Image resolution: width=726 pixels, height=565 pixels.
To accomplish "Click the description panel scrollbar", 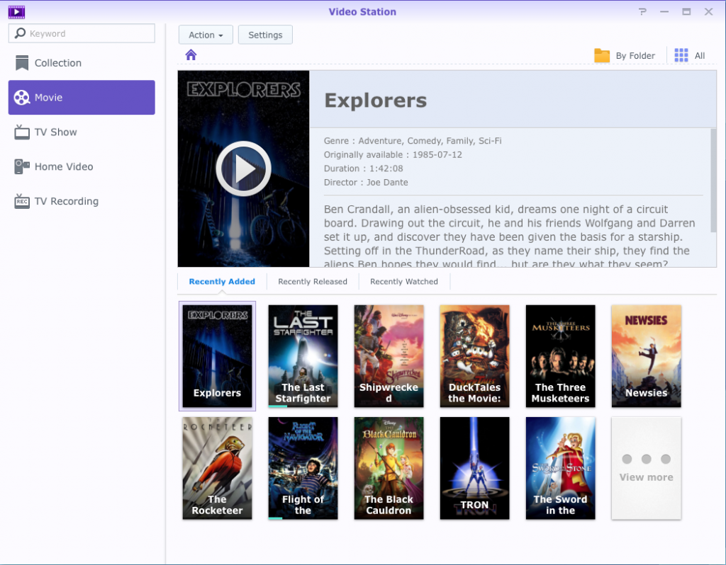I will click(x=713, y=181).
